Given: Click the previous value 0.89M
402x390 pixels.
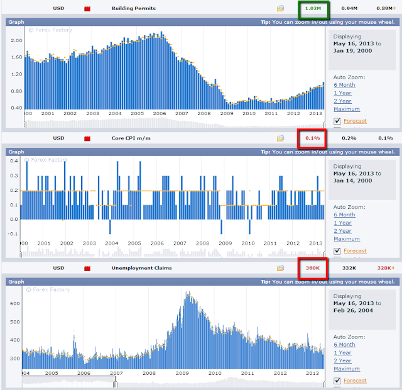Looking at the screenshot, I should 384,8.
